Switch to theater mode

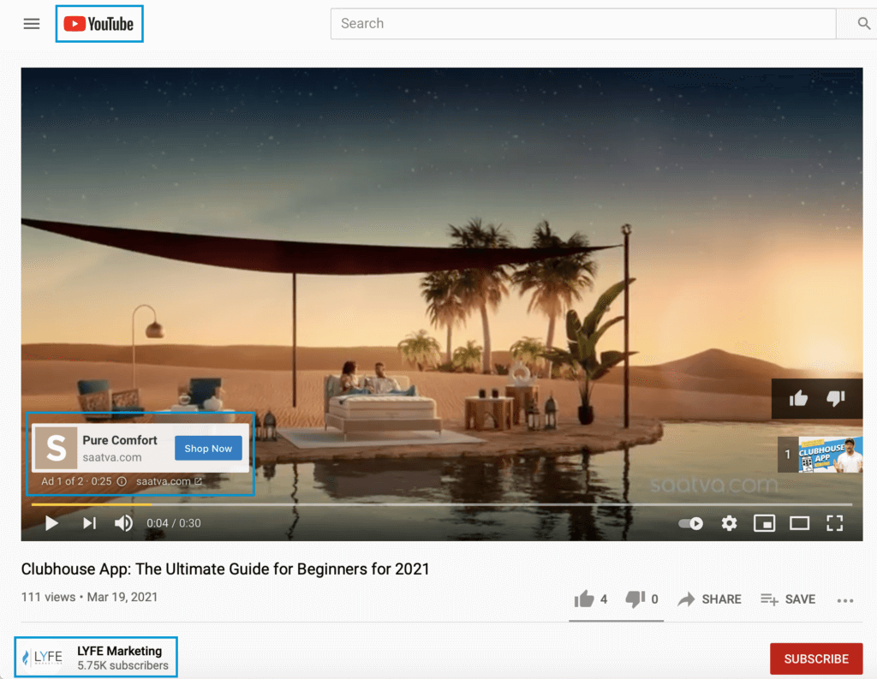tap(799, 523)
